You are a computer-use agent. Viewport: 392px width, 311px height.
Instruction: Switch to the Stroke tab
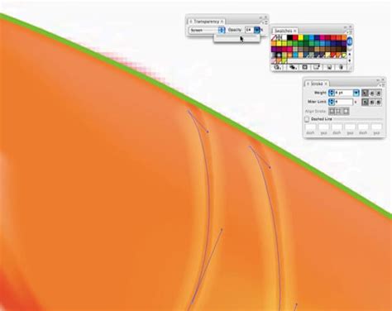[317, 84]
